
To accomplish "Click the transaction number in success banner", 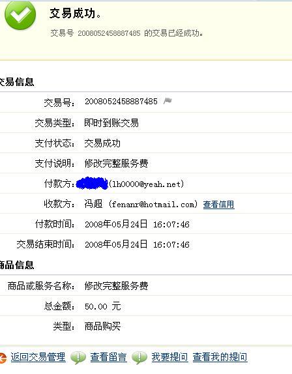I will point(109,33).
